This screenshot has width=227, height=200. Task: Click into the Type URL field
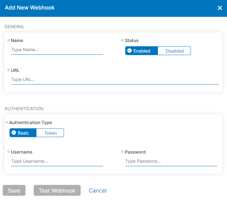pyautogui.click(x=115, y=80)
